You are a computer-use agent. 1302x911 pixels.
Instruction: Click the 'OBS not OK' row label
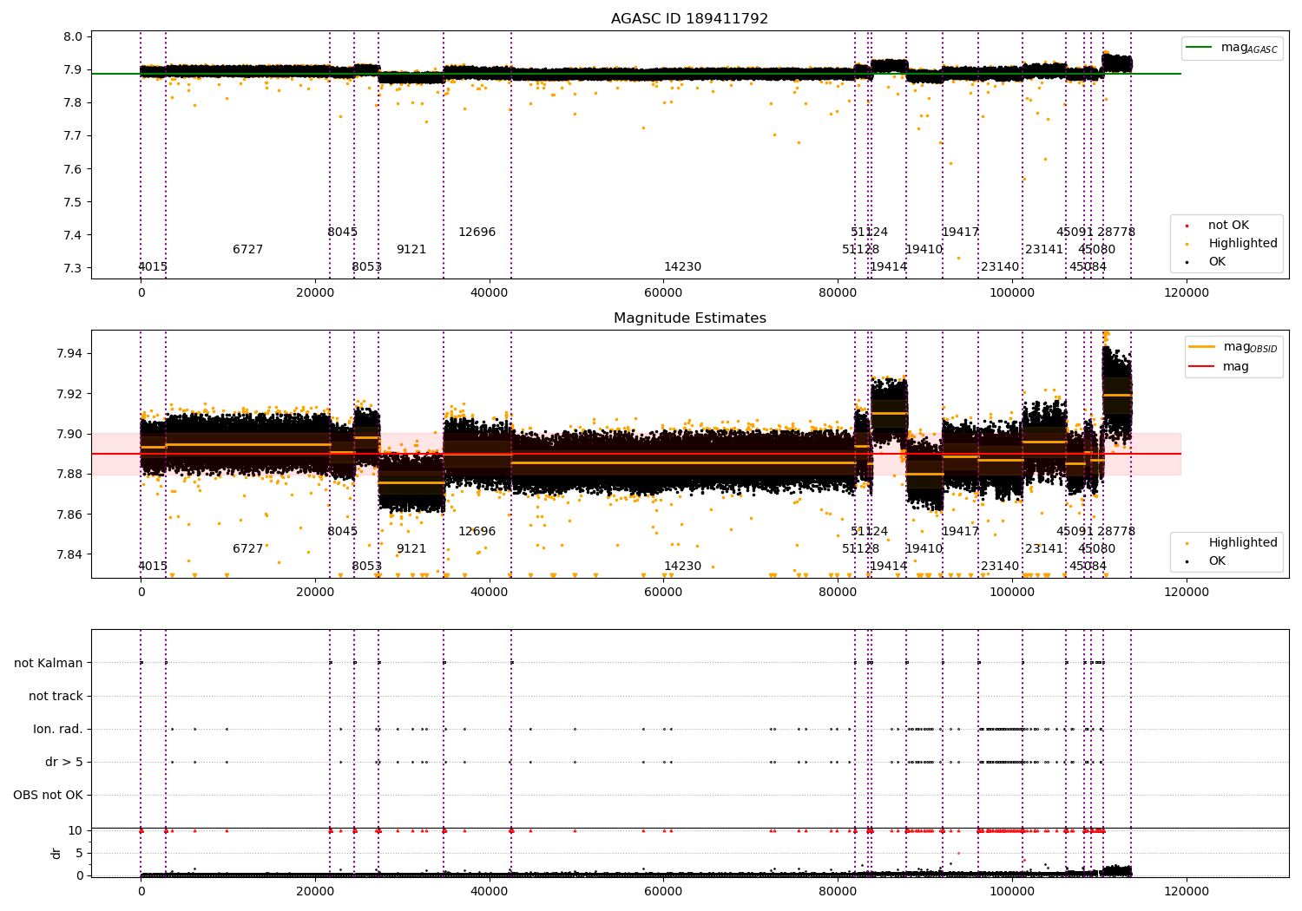pyautogui.click(x=49, y=796)
